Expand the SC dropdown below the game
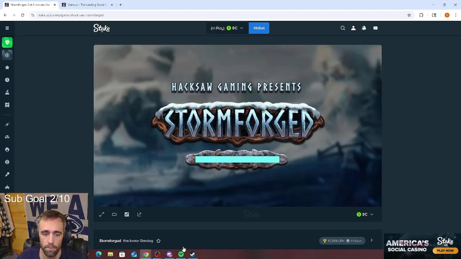Viewport: 461px width, 259px height. tap(365, 214)
